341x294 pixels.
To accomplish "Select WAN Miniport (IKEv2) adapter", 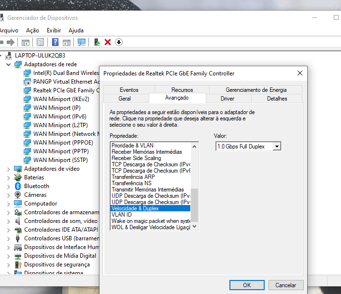I will (61, 99).
